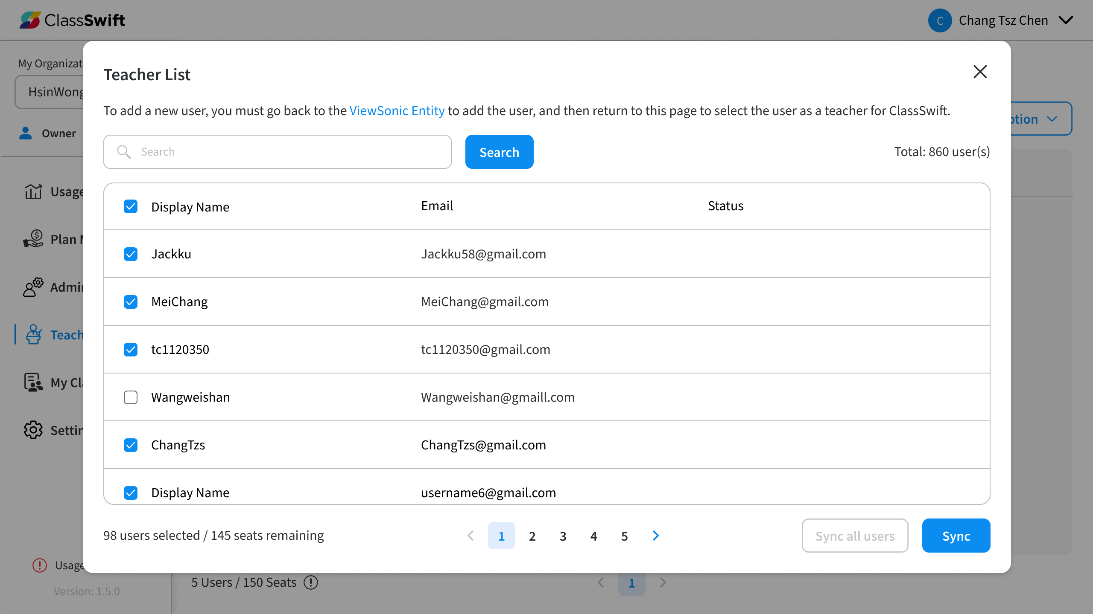Toggle the select-all Display Name checkbox
This screenshot has width=1093, height=614.
click(x=131, y=207)
